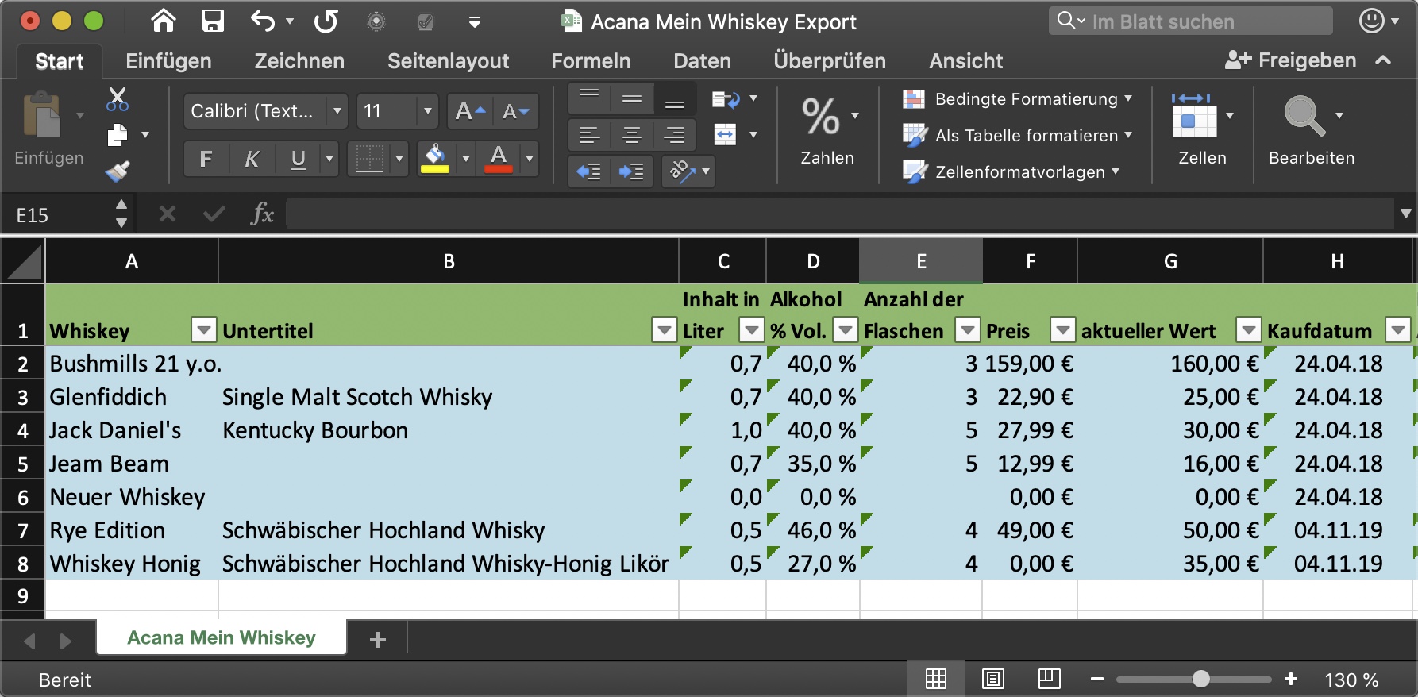Toggle bold formatting F
The image size is (1418, 697).
point(206,159)
